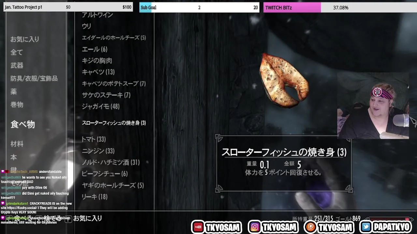
Task: Click the key icon beside bottom お気に入り hint
Action: 68,219
